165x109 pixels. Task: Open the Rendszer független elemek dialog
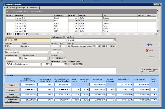pos(149,71)
